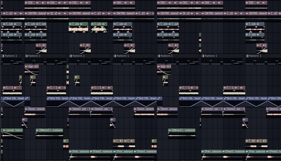Click the piano-roll icon on the leftmost Pattern 1 clip
This screenshot has height=161, width=281.
[x=3, y=56]
